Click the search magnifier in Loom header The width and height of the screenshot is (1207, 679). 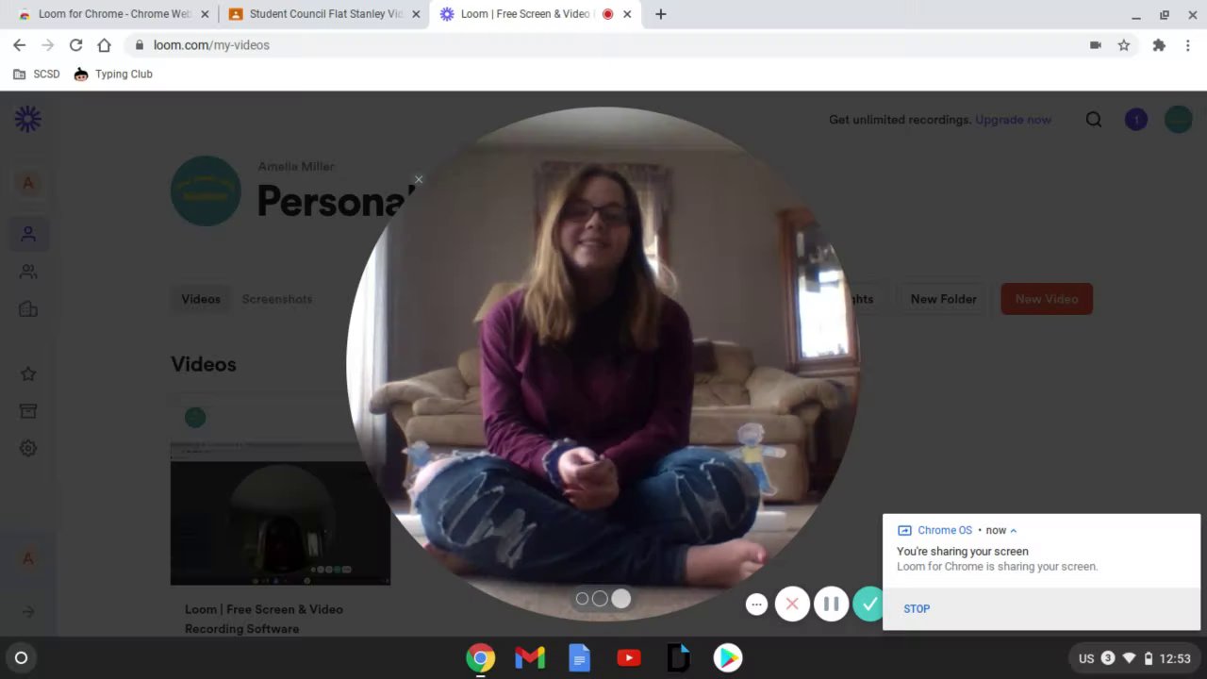point(1094,120)
